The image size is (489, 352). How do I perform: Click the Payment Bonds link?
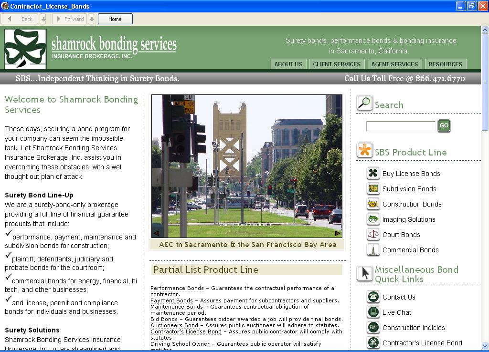click(171, 300)
